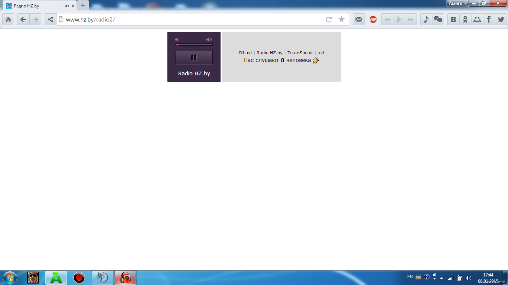Image resolution: width=508 pixels, height=285 pixels.
Task: Go to browser home page
Action: [8, 19]
